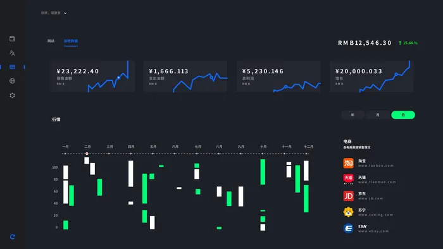Open the ¥23,222.40 sales amount card
443x249 pixels.
[92, 76]
